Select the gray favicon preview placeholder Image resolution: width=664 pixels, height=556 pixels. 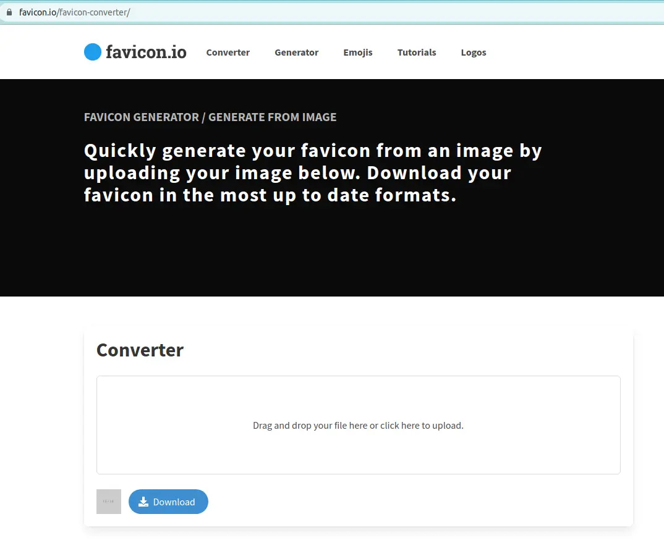coord(109,502)
